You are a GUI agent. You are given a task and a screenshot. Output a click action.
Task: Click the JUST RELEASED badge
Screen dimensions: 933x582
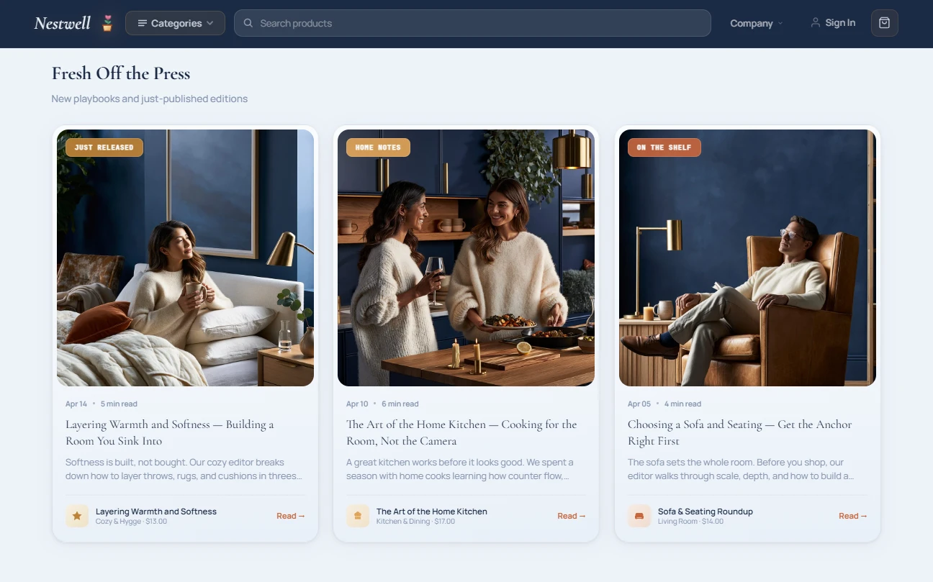(x=104, y=147)
